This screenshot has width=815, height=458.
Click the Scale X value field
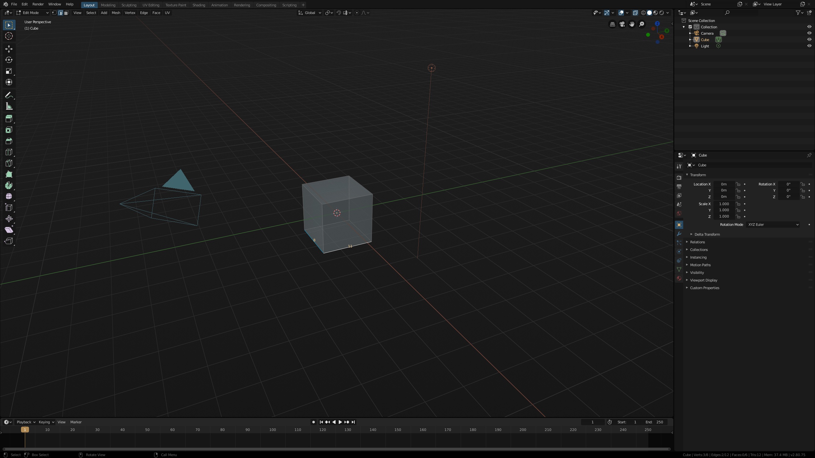pyautogui.click(x=724, y=204)
